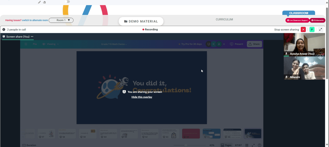The width and height of the screenshot is (329, 147).
Task: Open page 67 thumbnail
Action: coord(253,134)
